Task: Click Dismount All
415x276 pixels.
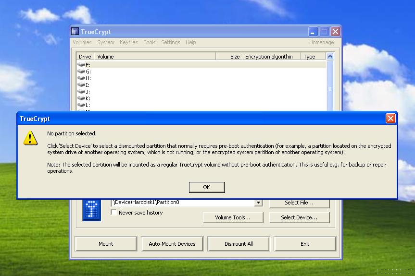Action: pyautogui.click(x=239, y=244)
